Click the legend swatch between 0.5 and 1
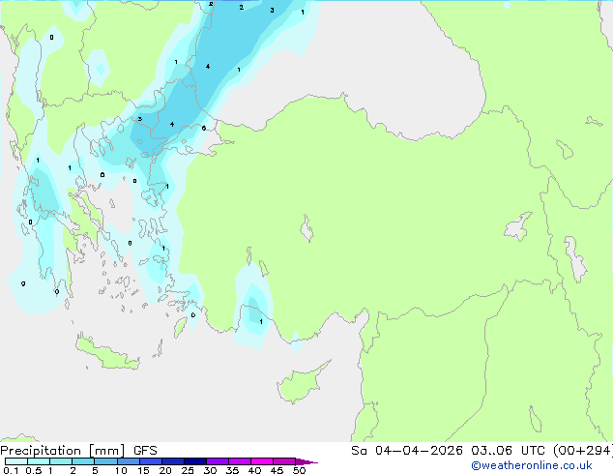 (39, 461)
